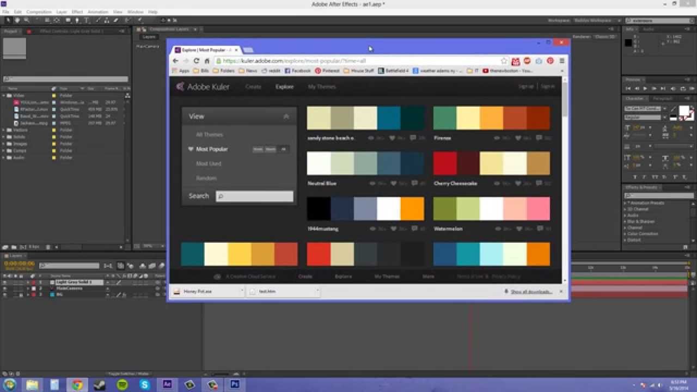Open the Animation menu

click(x=98, y=11)
